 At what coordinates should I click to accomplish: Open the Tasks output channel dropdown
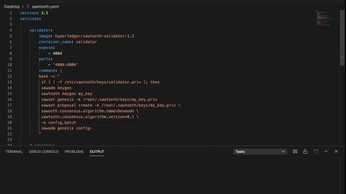259,151
